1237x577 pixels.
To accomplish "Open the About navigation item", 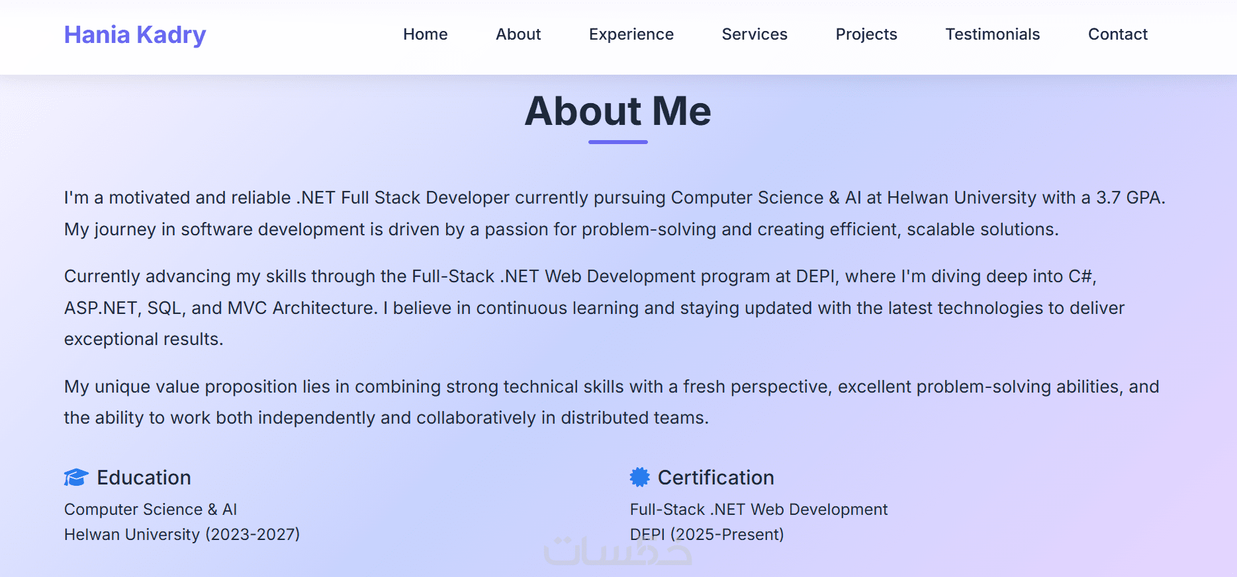I will pos(518,34).
